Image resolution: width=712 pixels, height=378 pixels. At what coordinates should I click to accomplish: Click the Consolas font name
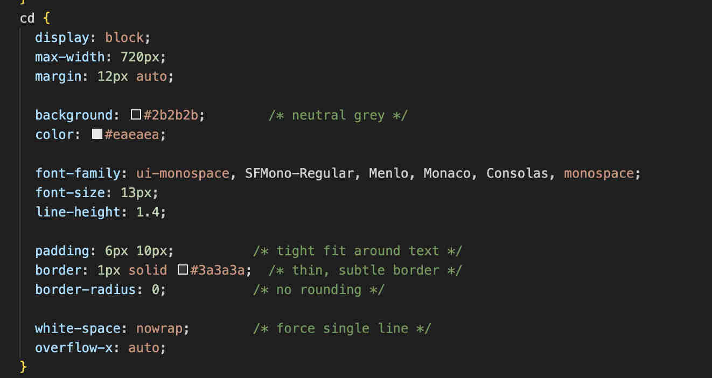pos(517,173)
